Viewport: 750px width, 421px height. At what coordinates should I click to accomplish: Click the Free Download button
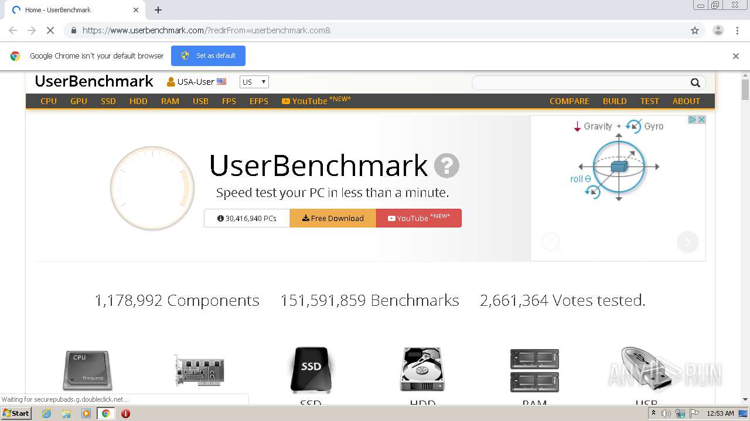[333, 218]
